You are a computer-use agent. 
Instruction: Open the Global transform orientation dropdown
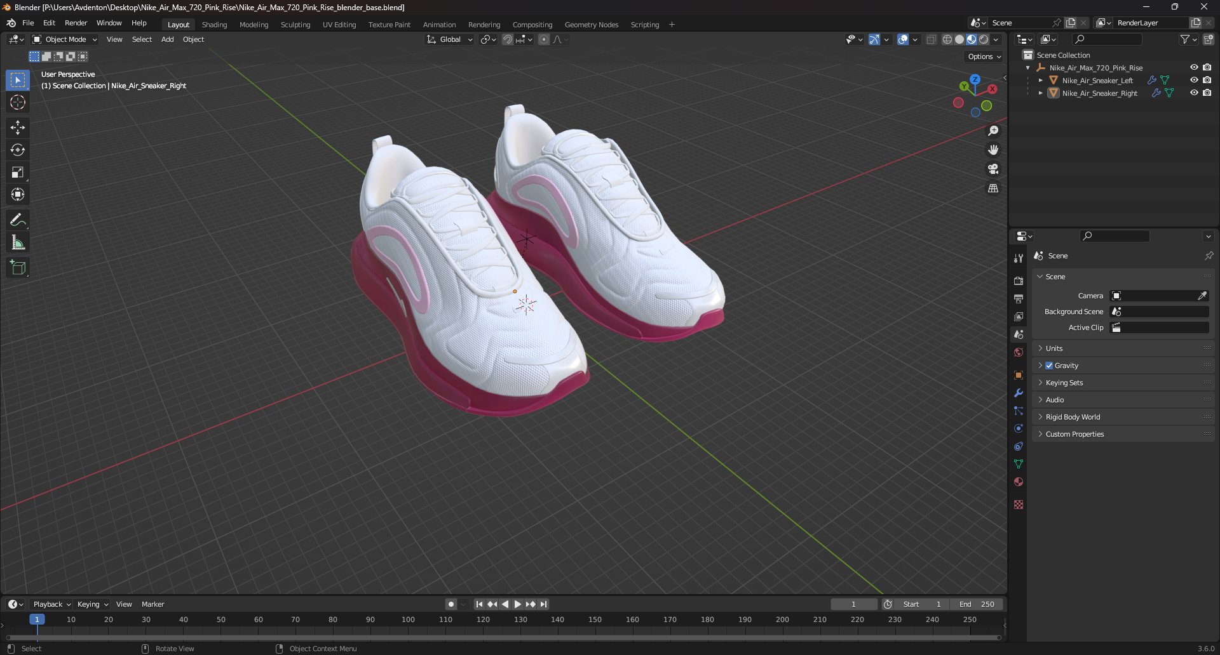[x=450, y=39]
